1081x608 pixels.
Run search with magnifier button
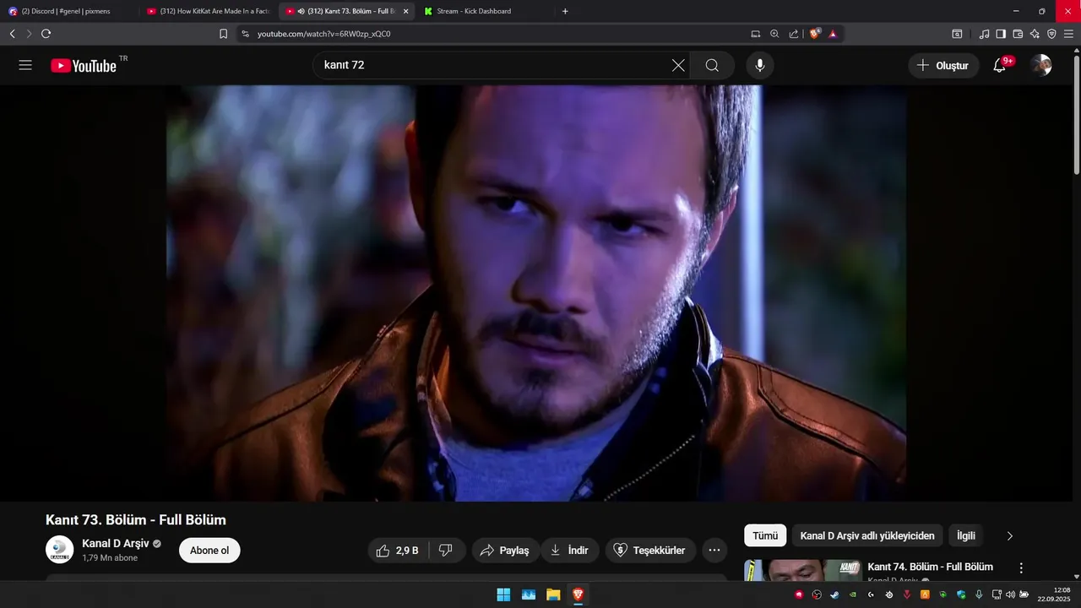(x=712, y=65)
